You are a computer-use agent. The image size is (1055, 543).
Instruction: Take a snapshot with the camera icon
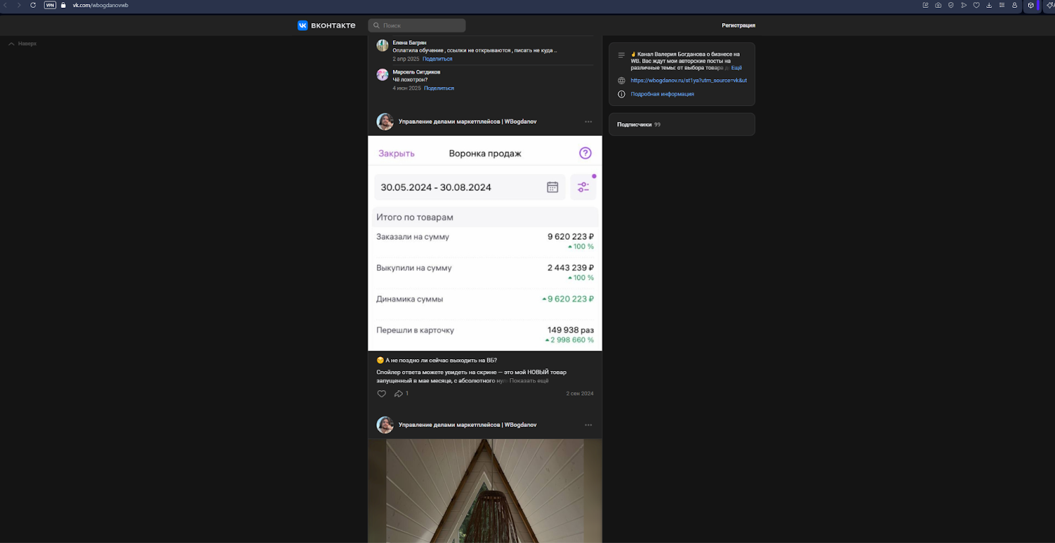(x=938, y=5)
